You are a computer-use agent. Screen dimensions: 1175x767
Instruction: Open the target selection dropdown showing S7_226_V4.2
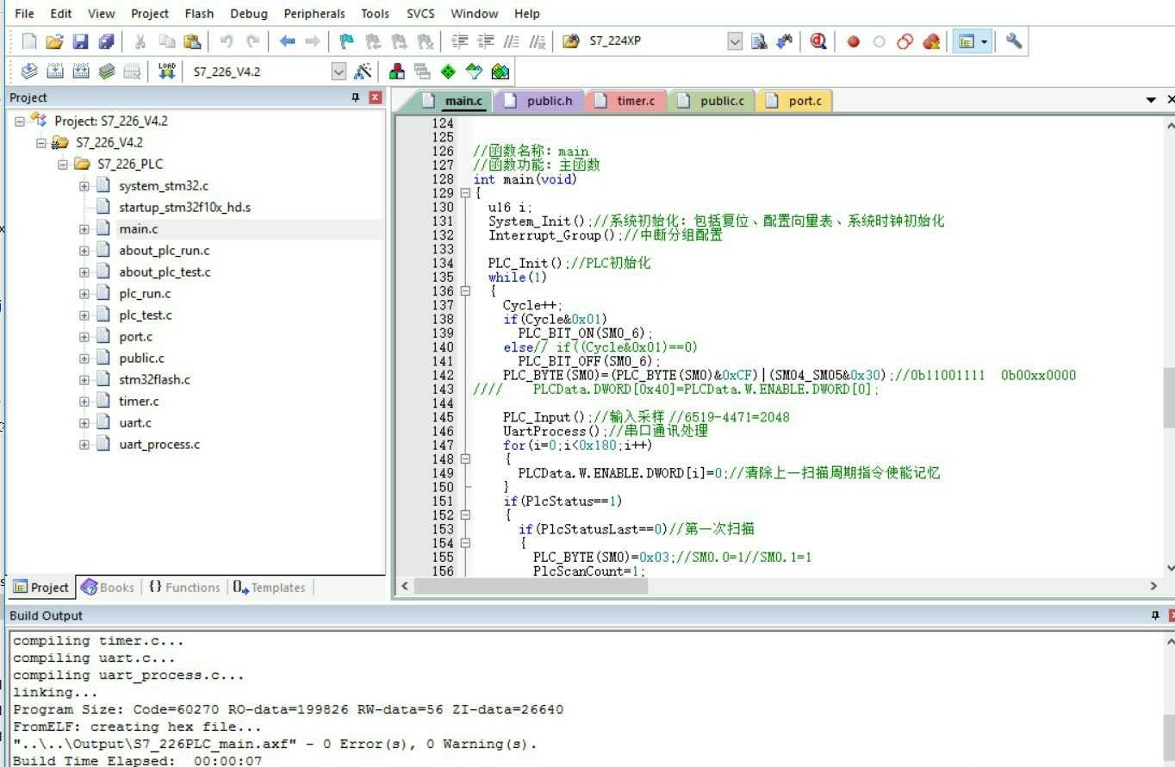(339, 71)
